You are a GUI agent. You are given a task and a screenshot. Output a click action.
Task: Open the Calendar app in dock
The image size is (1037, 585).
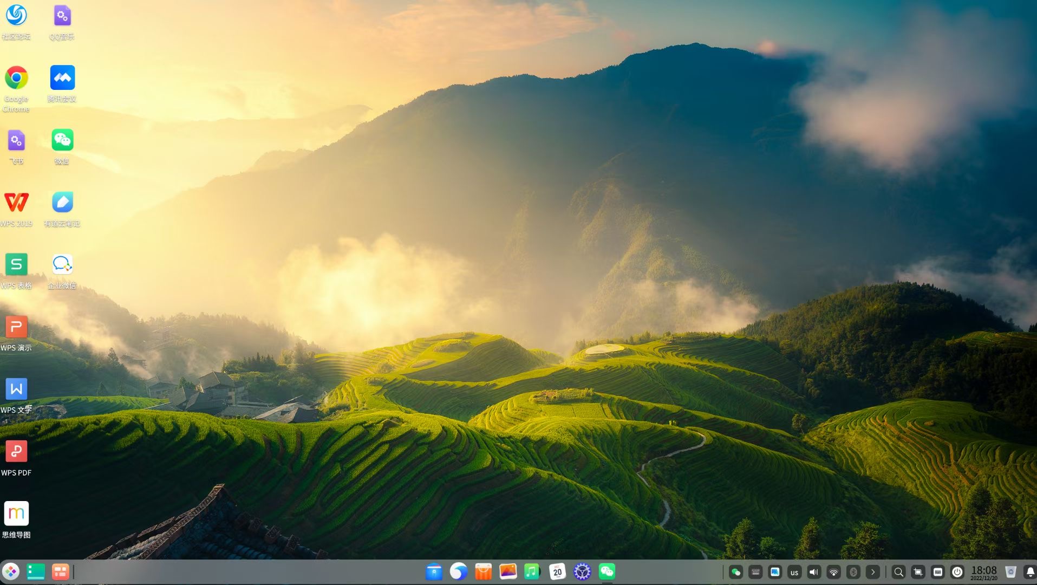pyautogui.click(x=557, y=571)
